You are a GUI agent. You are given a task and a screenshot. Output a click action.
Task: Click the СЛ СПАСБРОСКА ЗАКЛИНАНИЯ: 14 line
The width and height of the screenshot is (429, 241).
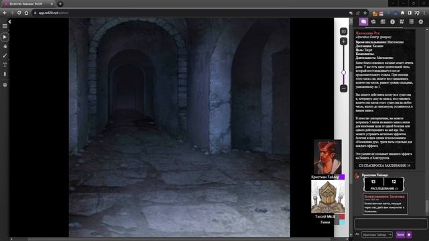(384, 165)
